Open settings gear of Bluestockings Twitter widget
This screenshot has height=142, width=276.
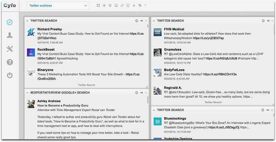(x=263, y=110)
